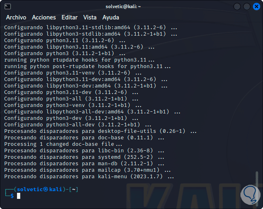Click the cursor block at the command prompt
The height and width of the screenshot is (209, 263).
pyautogui.click(x=19, y=196)
